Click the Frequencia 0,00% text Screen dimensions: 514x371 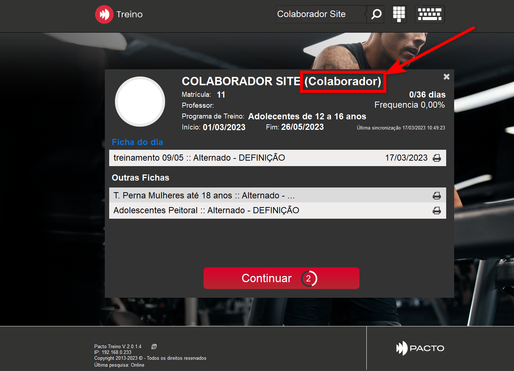(x=410, y=105)
